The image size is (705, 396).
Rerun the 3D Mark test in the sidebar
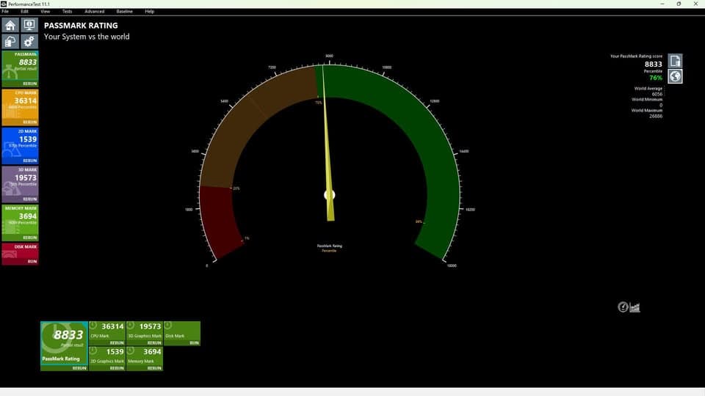(29, 199)
